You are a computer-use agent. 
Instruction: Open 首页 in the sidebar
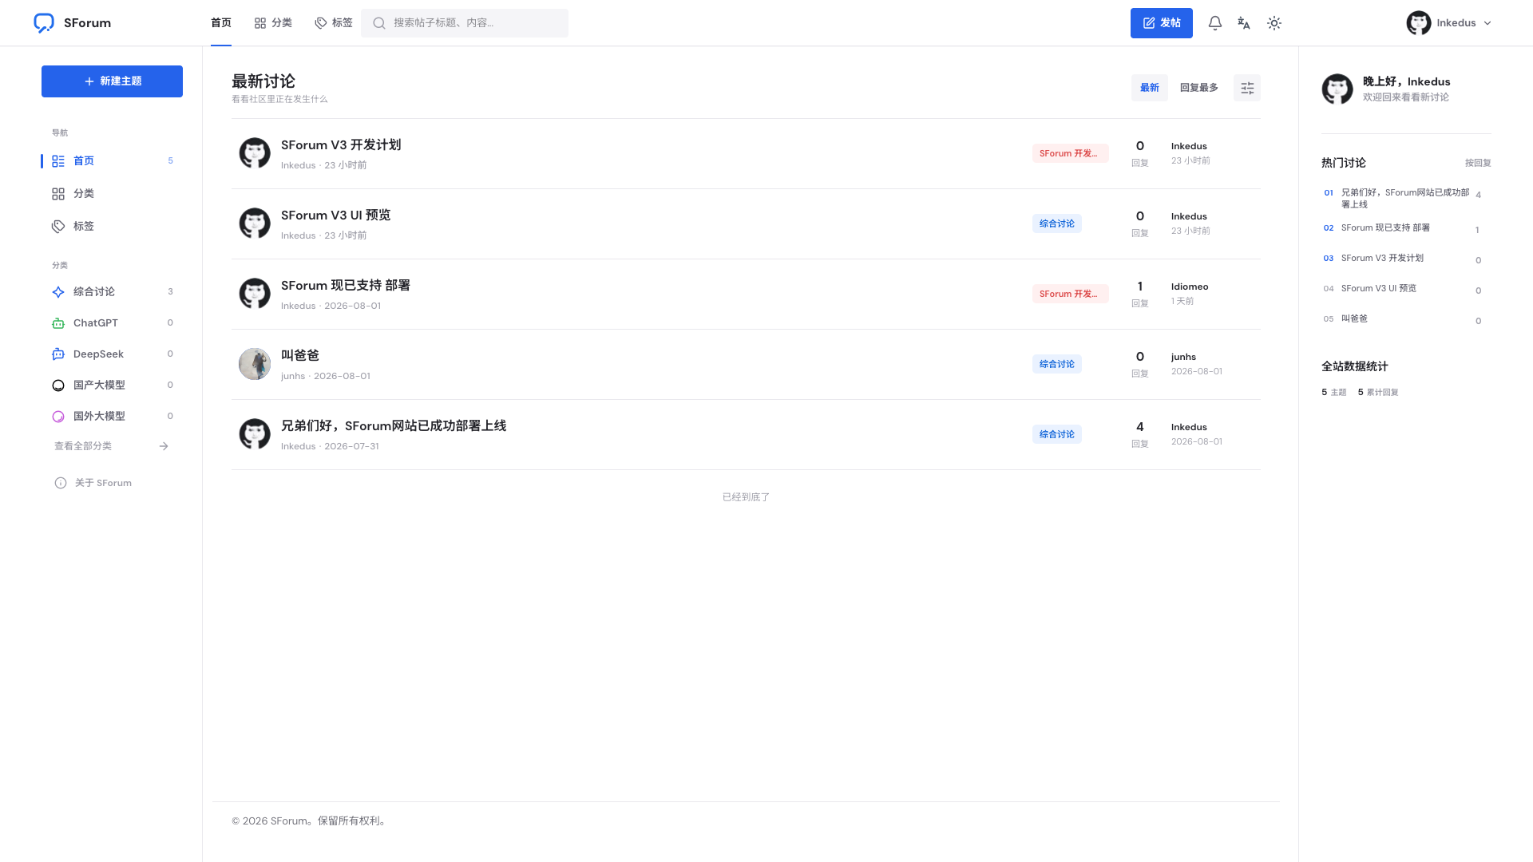[112, 161]
